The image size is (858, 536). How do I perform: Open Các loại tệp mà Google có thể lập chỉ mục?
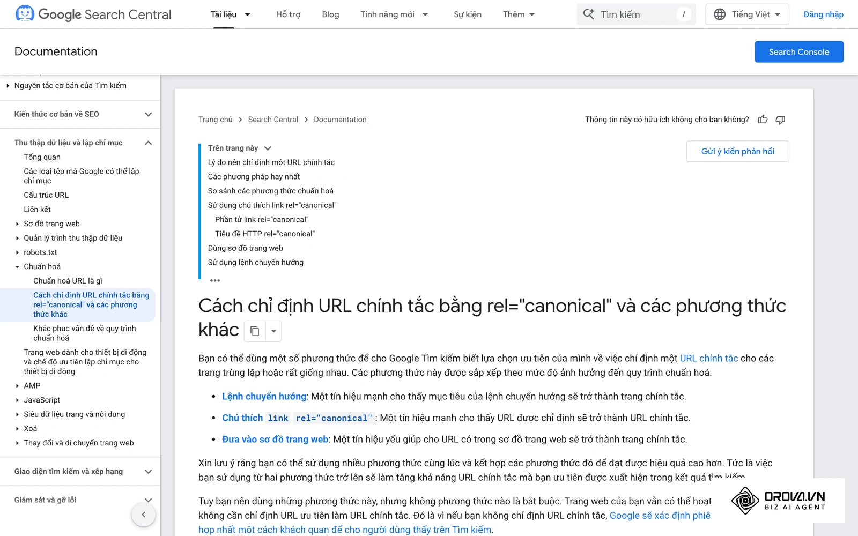(82, 176)
